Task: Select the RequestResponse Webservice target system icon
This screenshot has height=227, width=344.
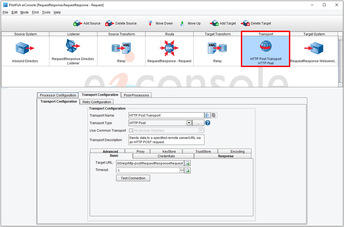Action: [x=314, y=48]
